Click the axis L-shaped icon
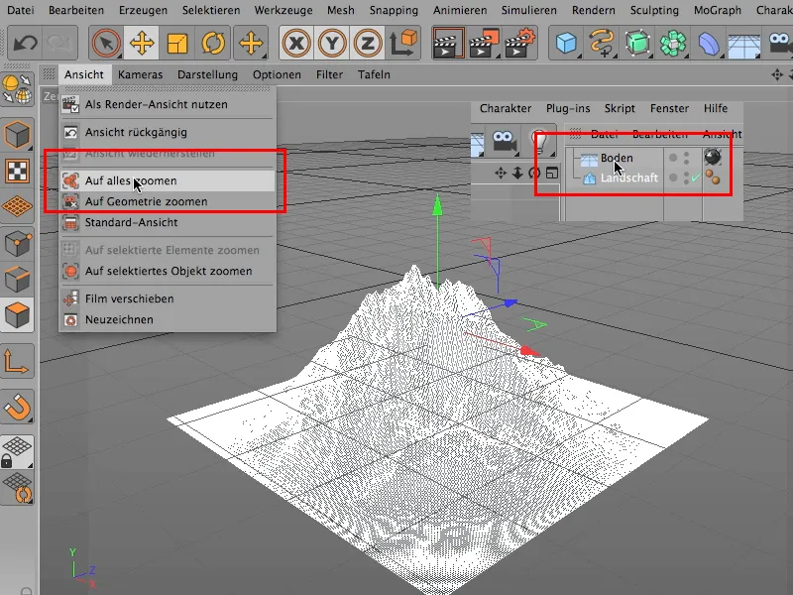Viewport: 793px width, 595px height. pos(17,361)
